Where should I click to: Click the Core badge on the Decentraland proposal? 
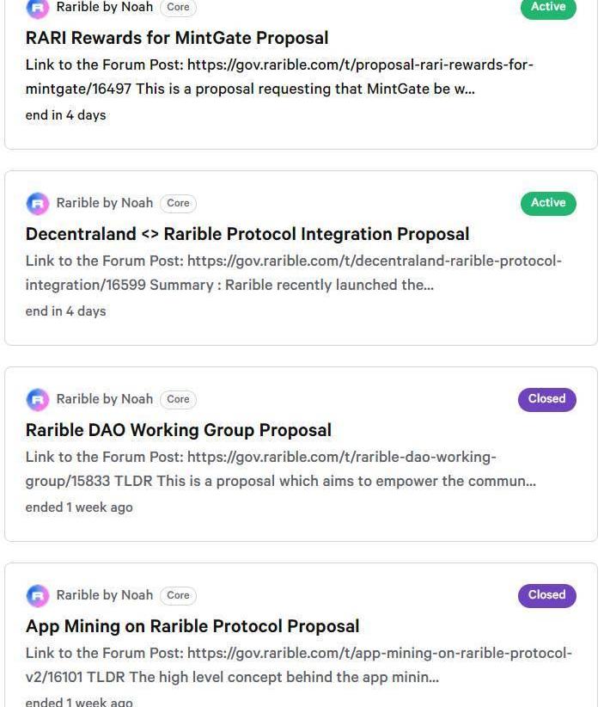[178, 204]
